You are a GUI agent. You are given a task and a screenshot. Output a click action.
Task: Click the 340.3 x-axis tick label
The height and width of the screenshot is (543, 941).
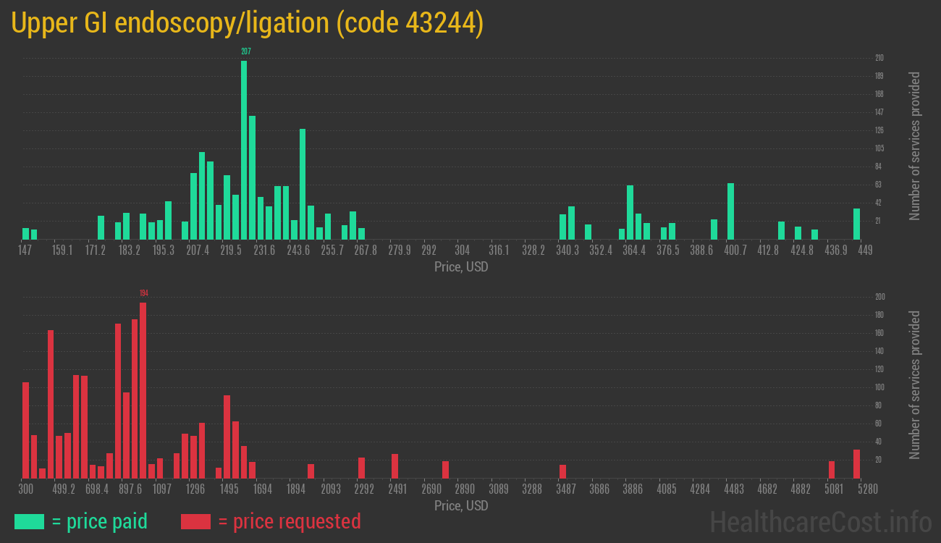[x=567, y=251]
